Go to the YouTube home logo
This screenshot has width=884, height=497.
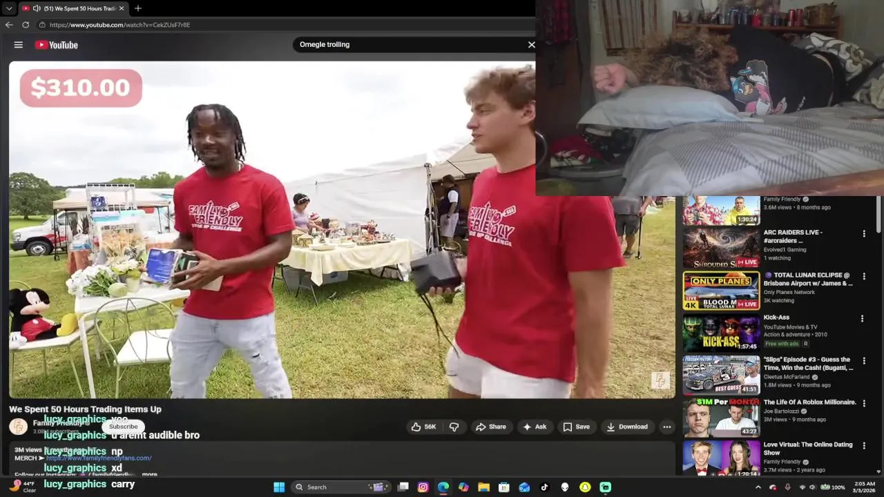(x=57, y=45)
